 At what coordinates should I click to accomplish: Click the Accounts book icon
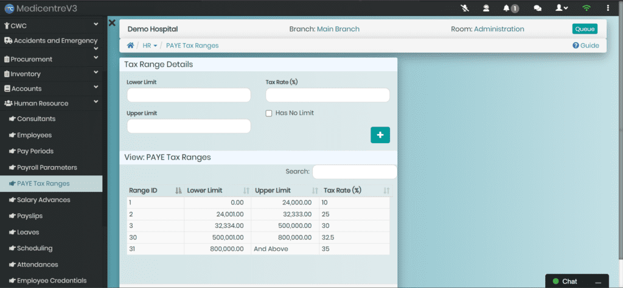pos(7,89)
